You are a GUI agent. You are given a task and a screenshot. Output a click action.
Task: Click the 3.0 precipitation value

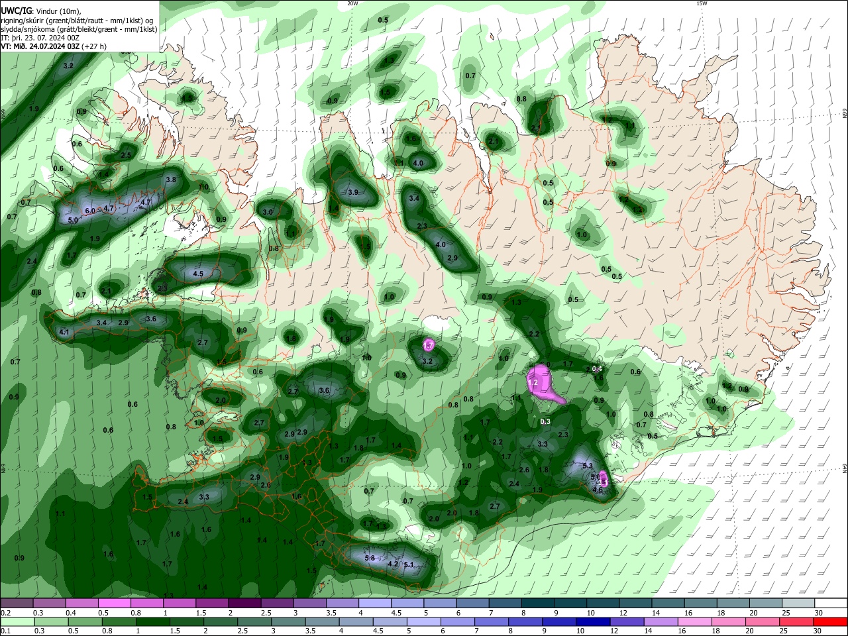268,212
